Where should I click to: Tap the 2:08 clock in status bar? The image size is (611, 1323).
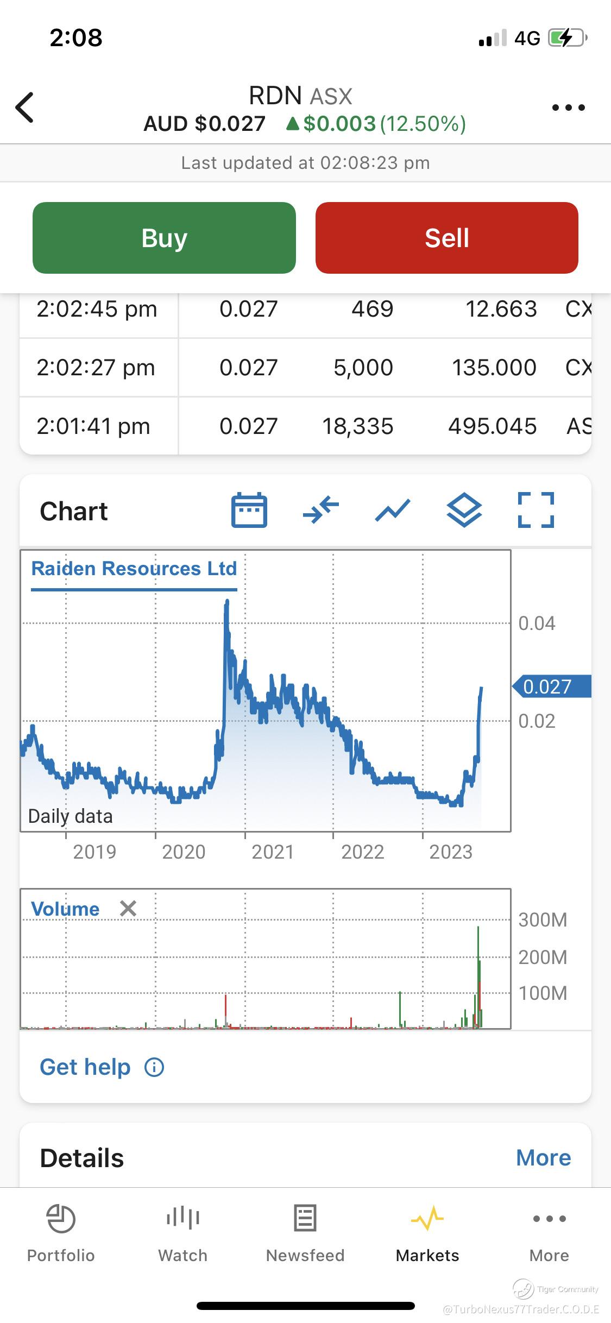click(x=76, y=37)
